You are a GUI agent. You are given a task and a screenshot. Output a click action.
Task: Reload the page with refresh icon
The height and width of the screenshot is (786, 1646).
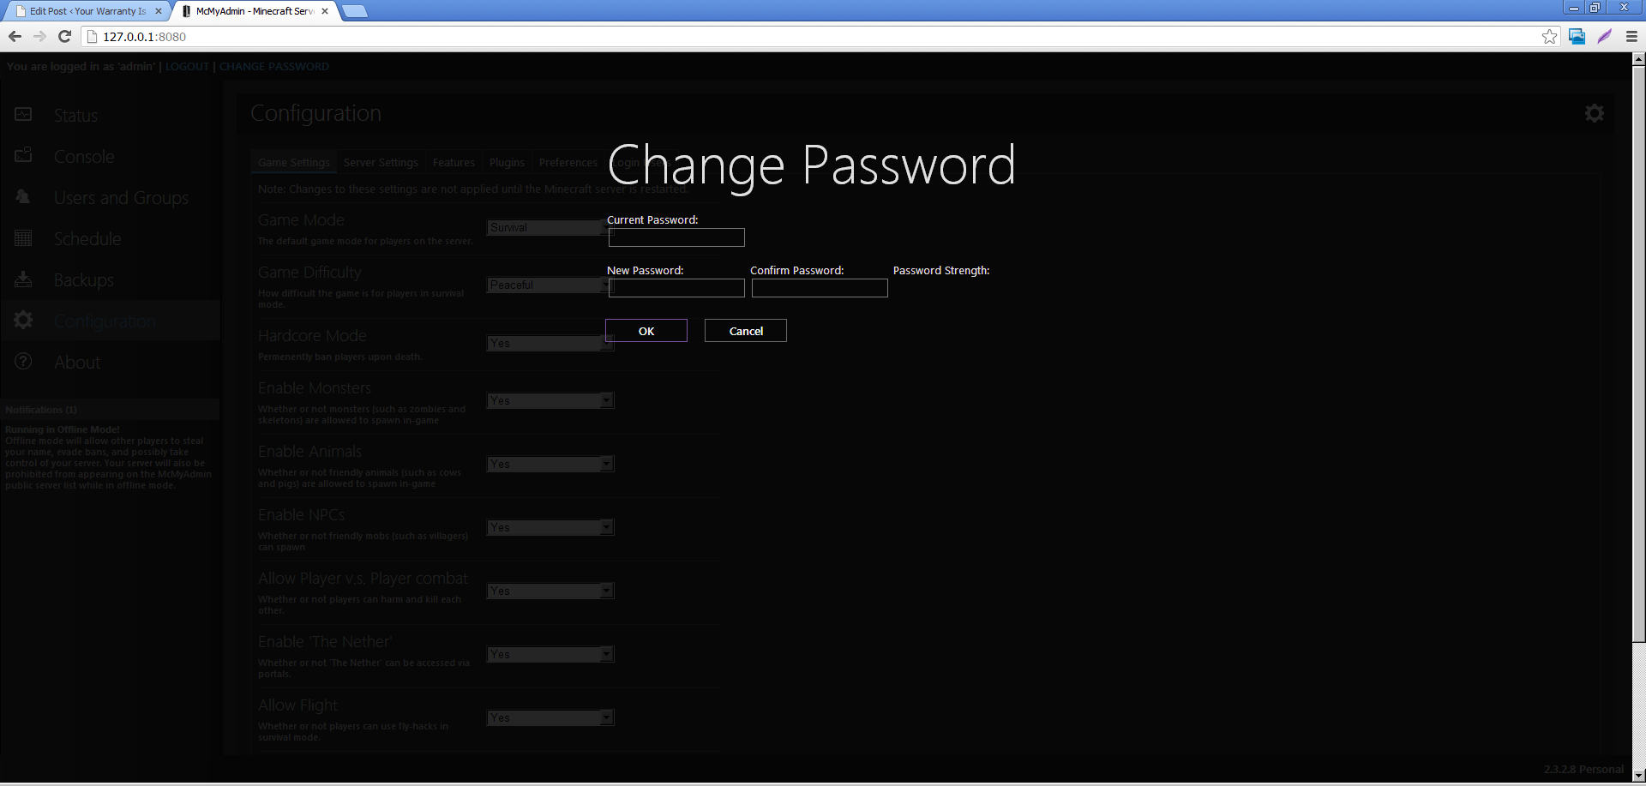click(x=64, y=36)
